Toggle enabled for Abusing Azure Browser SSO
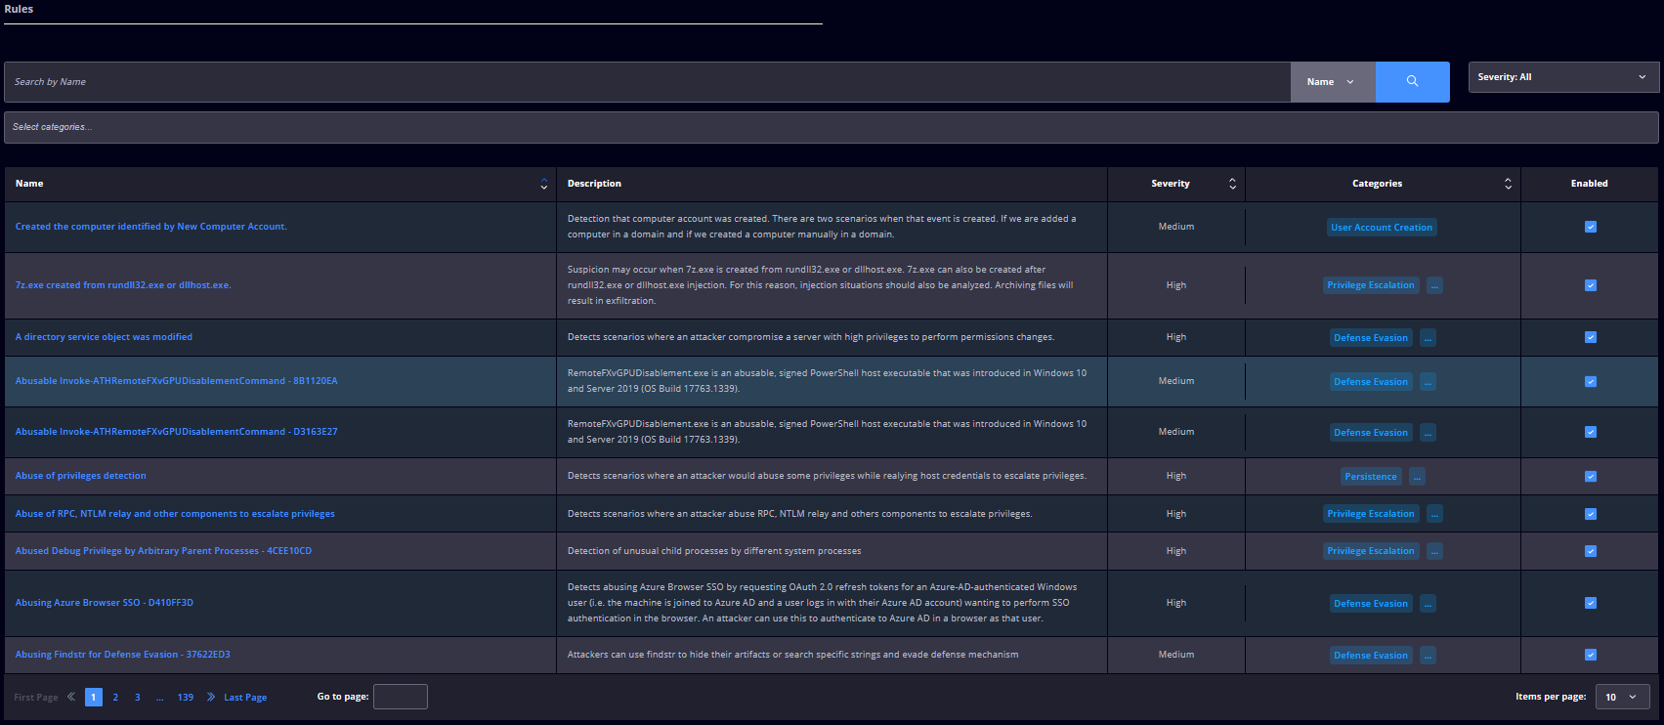The height and width of the screenshot is (725, 1664). pos(1591,603)
